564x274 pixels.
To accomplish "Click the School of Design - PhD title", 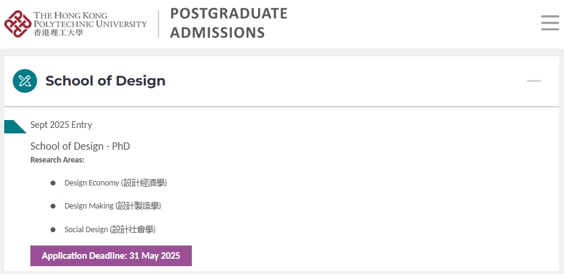I will tap(80, 146).
